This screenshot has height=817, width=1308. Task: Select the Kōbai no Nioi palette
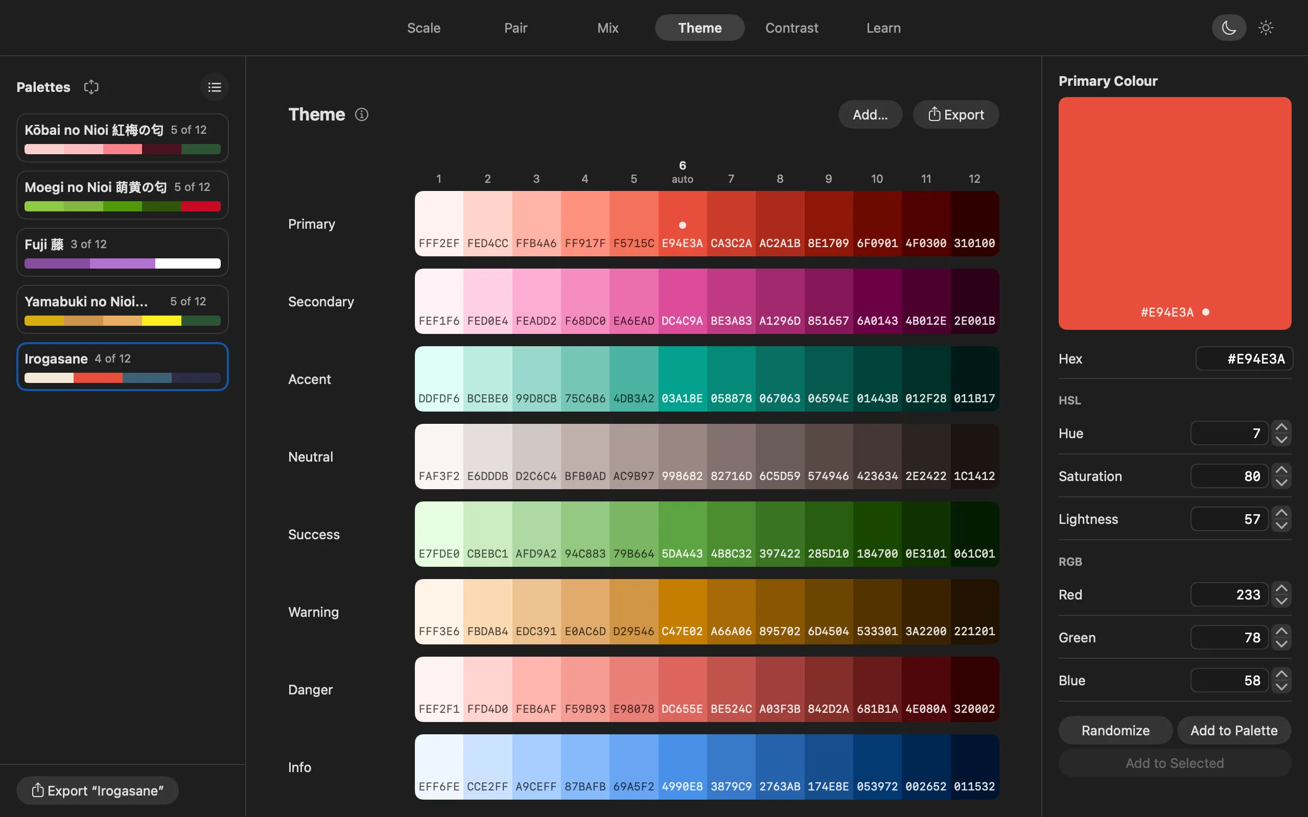pos(123,138)
